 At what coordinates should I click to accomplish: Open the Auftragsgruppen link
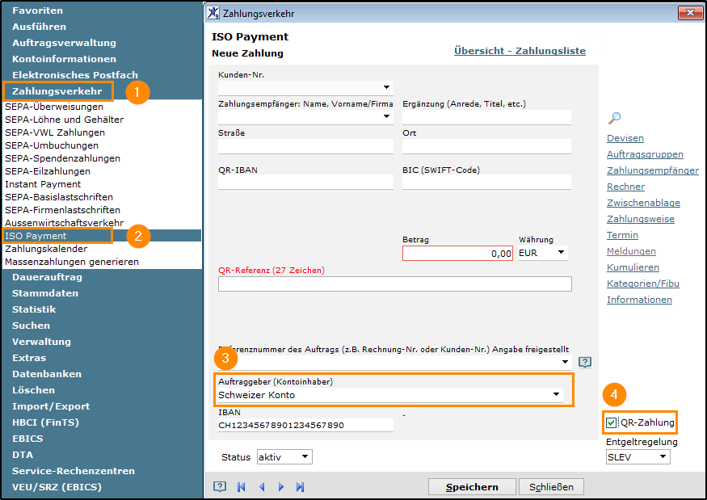(646, 154)
